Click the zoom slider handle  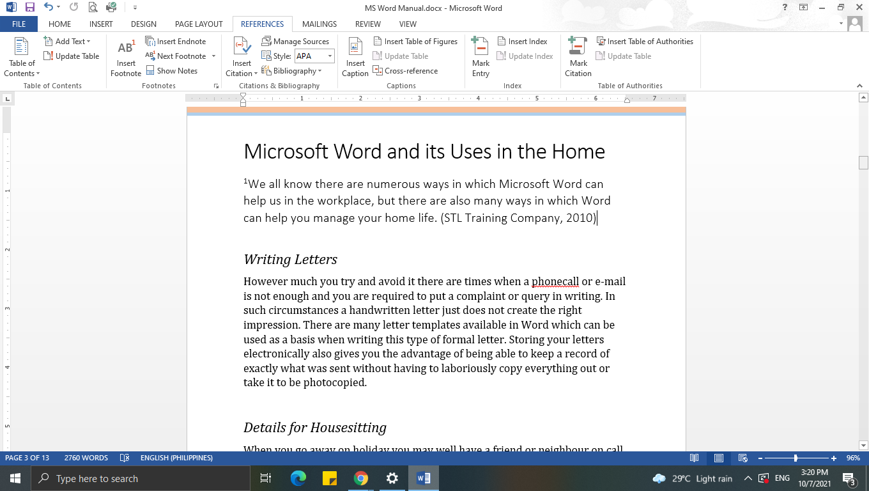(796, 458)
